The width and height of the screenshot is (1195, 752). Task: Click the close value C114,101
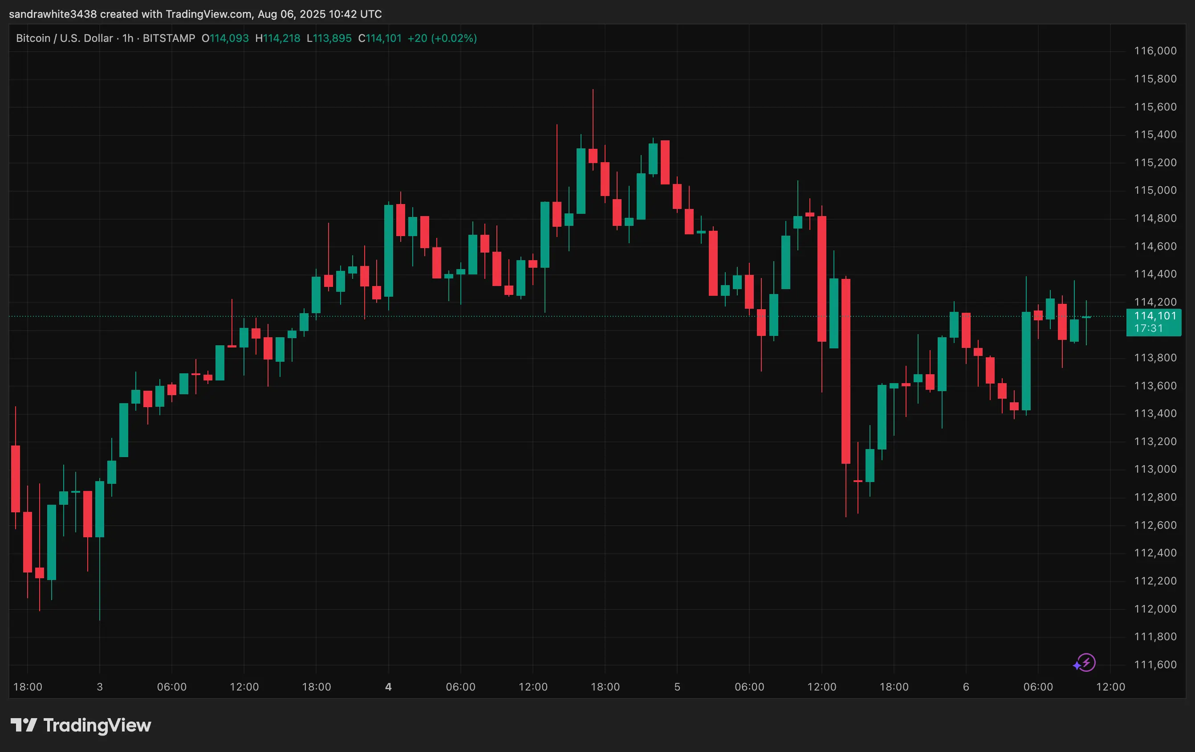[x=380, y=38]
